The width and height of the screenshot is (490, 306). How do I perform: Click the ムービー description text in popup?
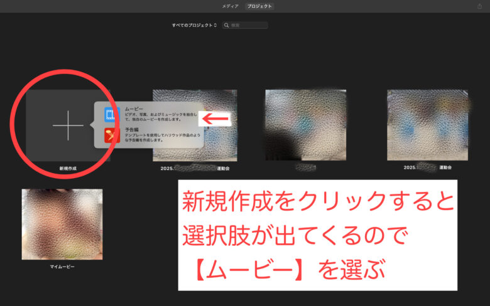click(160, 118)
